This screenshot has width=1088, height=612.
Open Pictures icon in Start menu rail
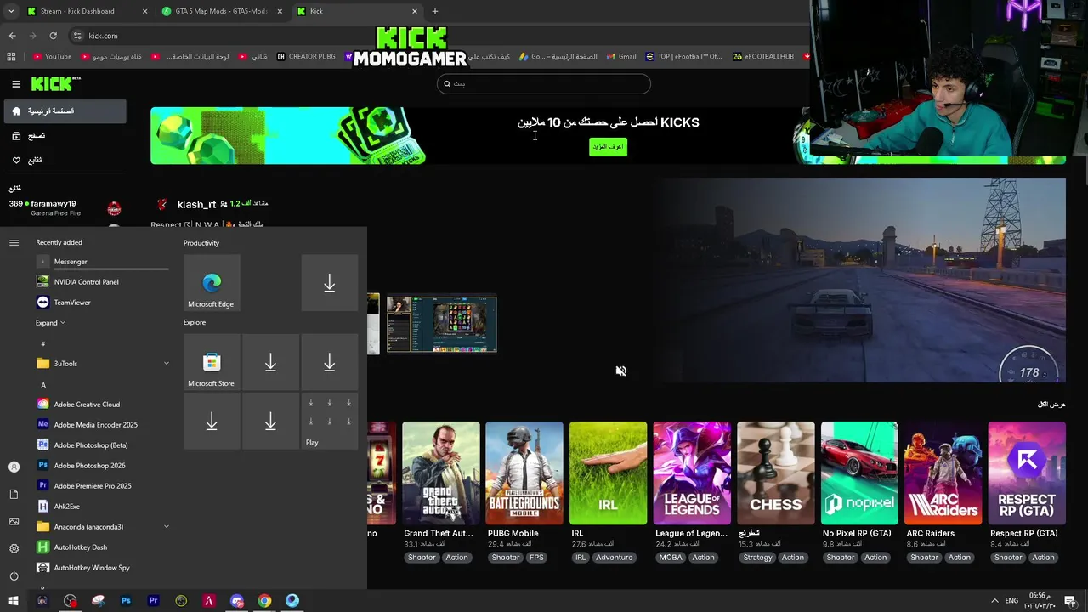click(x=14, y=521)
